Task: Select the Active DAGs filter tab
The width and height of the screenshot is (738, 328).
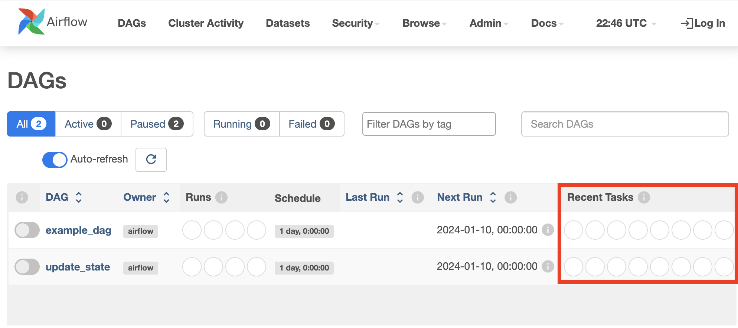Action: coord(88,124)
